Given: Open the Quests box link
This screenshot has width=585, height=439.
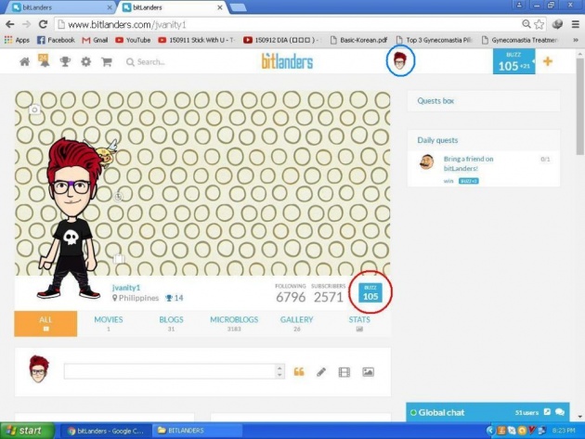Looking at the screenshot, I should pos(435,101).
